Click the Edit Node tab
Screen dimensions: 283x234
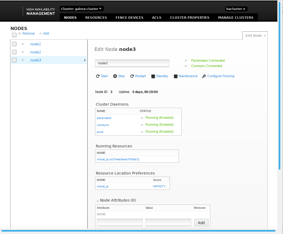pyautogui.click(x=255, y=35)
